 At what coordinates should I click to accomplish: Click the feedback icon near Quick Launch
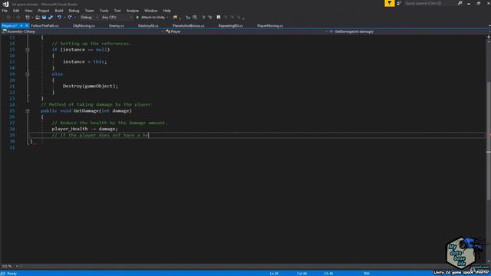click(x=399, y=3)
